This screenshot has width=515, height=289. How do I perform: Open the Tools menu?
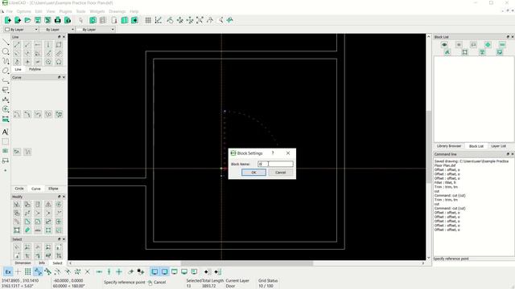(x=80, y=11)
